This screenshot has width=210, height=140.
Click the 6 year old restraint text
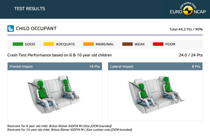[59, 126]
